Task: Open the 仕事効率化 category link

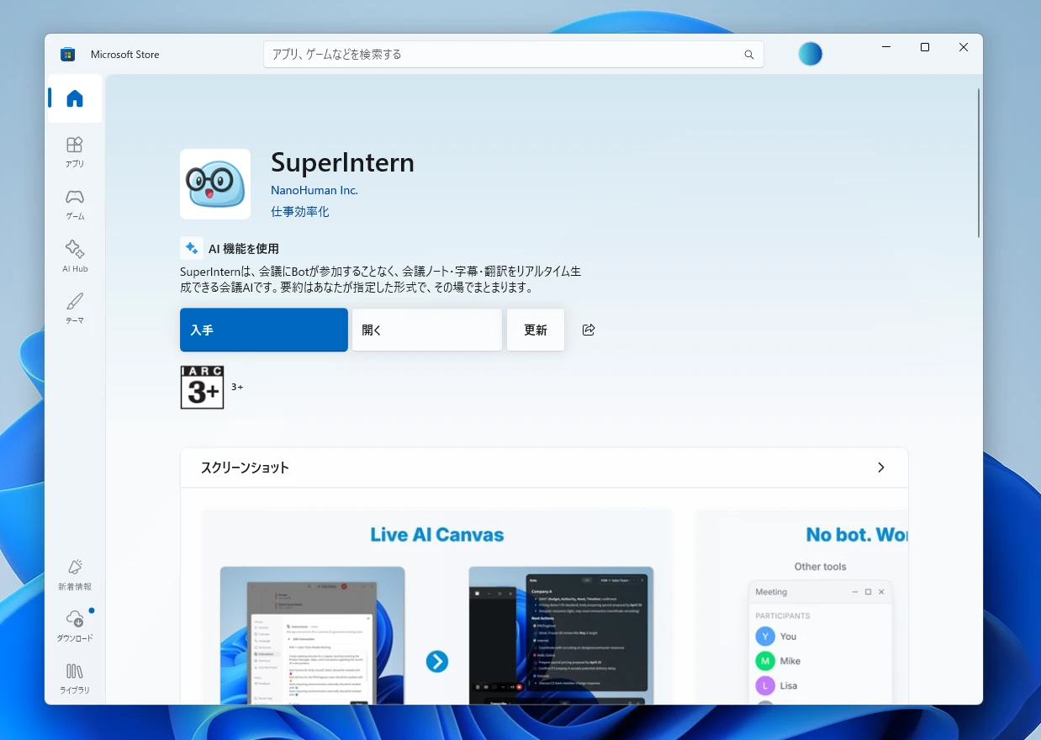Action: [300, 212]
